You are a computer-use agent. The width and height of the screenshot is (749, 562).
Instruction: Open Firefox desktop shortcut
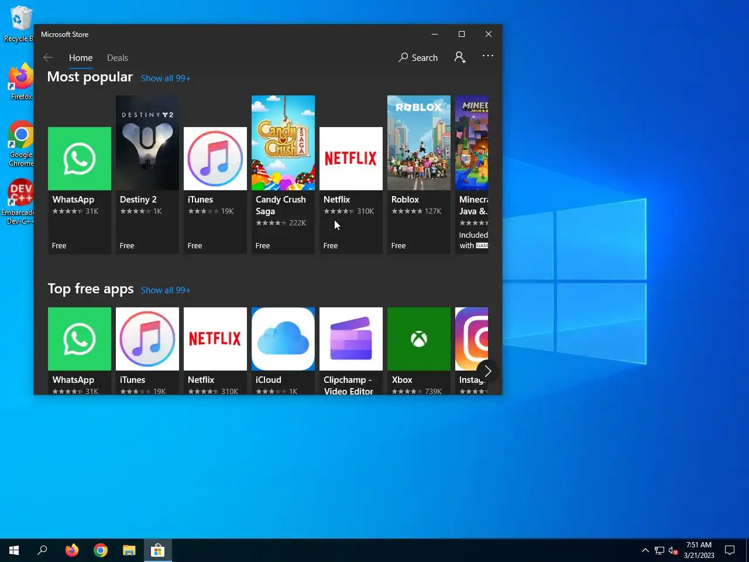(x=21, y=81)
